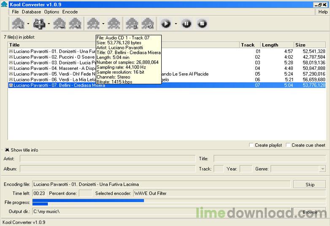
Task: Click the upper File progress bar
Action: tap(179, 200)
